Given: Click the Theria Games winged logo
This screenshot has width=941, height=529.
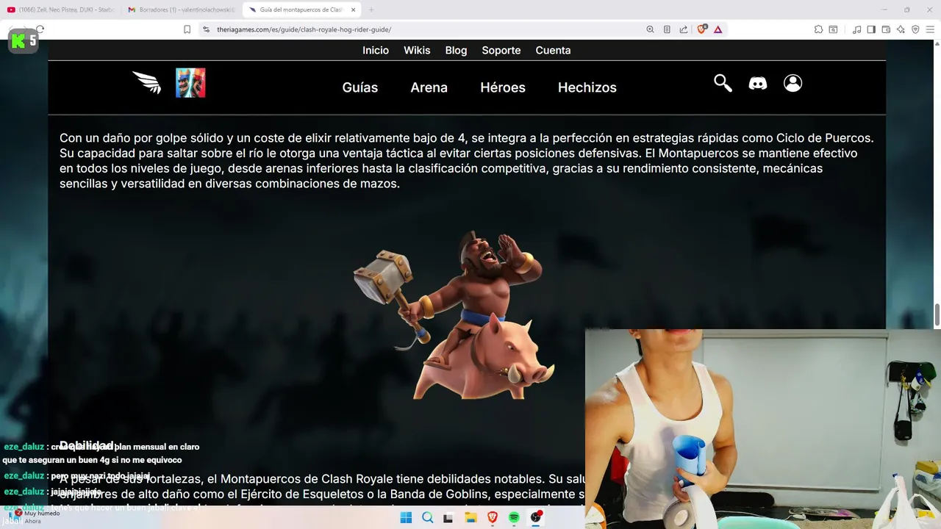Looking at the screenshot, I should click(146, 82).
